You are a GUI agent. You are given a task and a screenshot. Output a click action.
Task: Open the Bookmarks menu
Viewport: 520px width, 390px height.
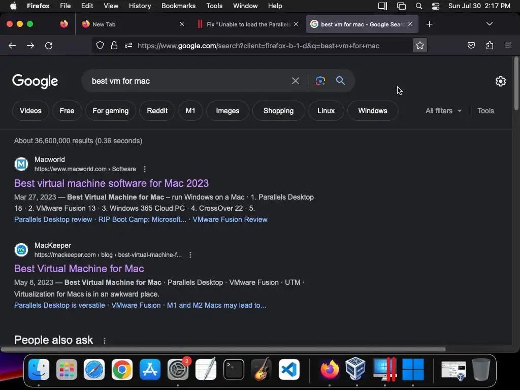tap(178, 6)
